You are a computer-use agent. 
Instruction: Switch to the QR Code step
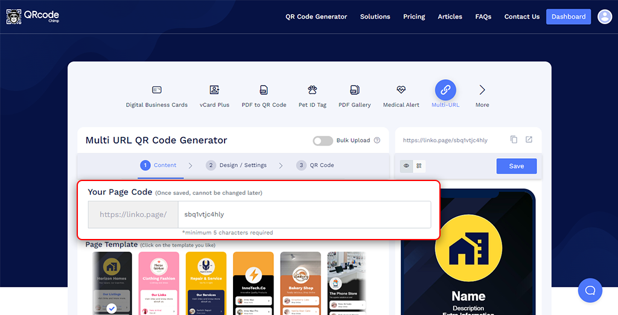[x=315, y=165]
